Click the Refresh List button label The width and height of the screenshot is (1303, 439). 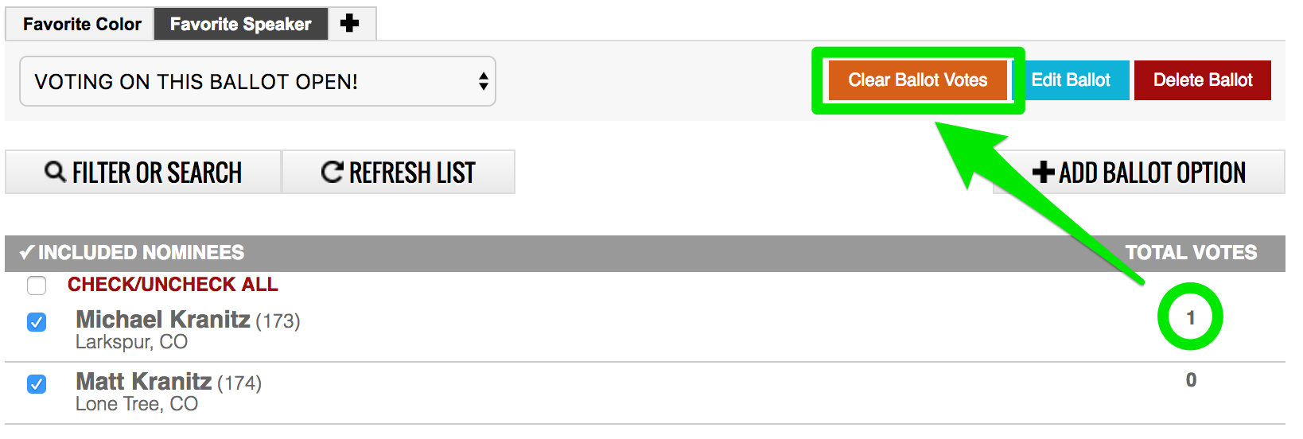coord(412,172)
